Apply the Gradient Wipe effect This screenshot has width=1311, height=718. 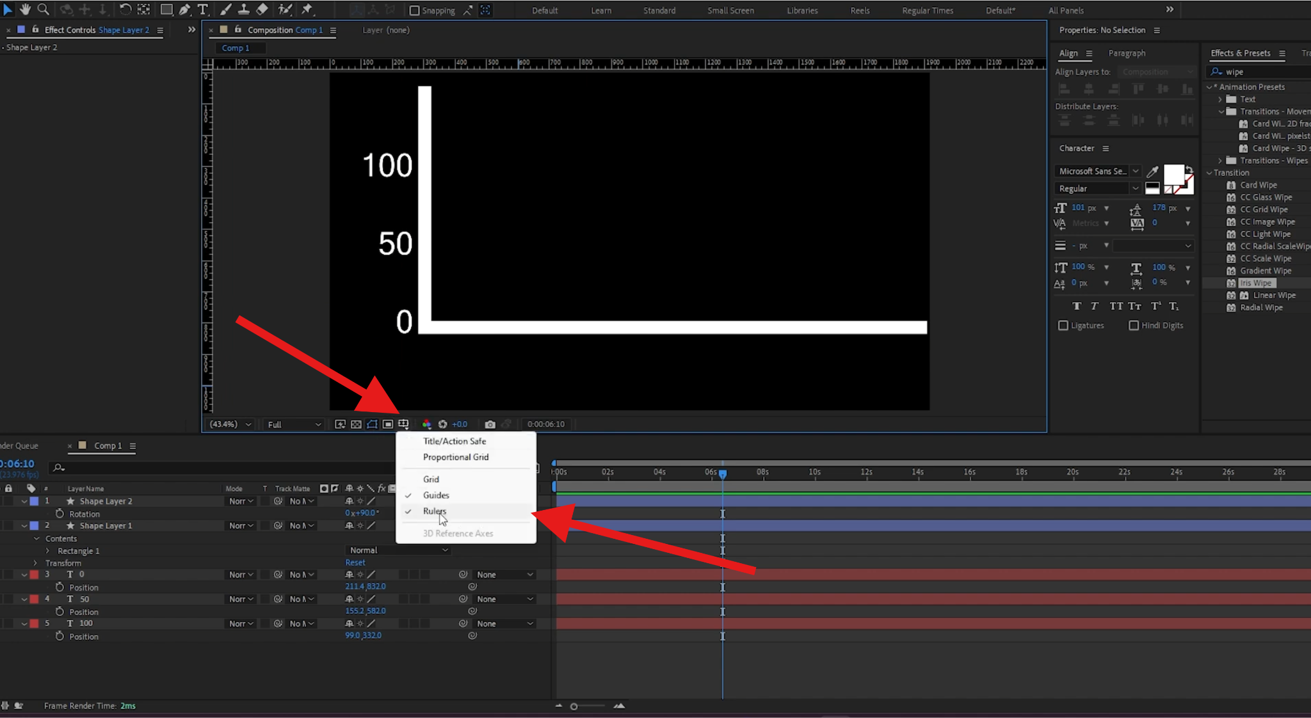pos(1264,270)
